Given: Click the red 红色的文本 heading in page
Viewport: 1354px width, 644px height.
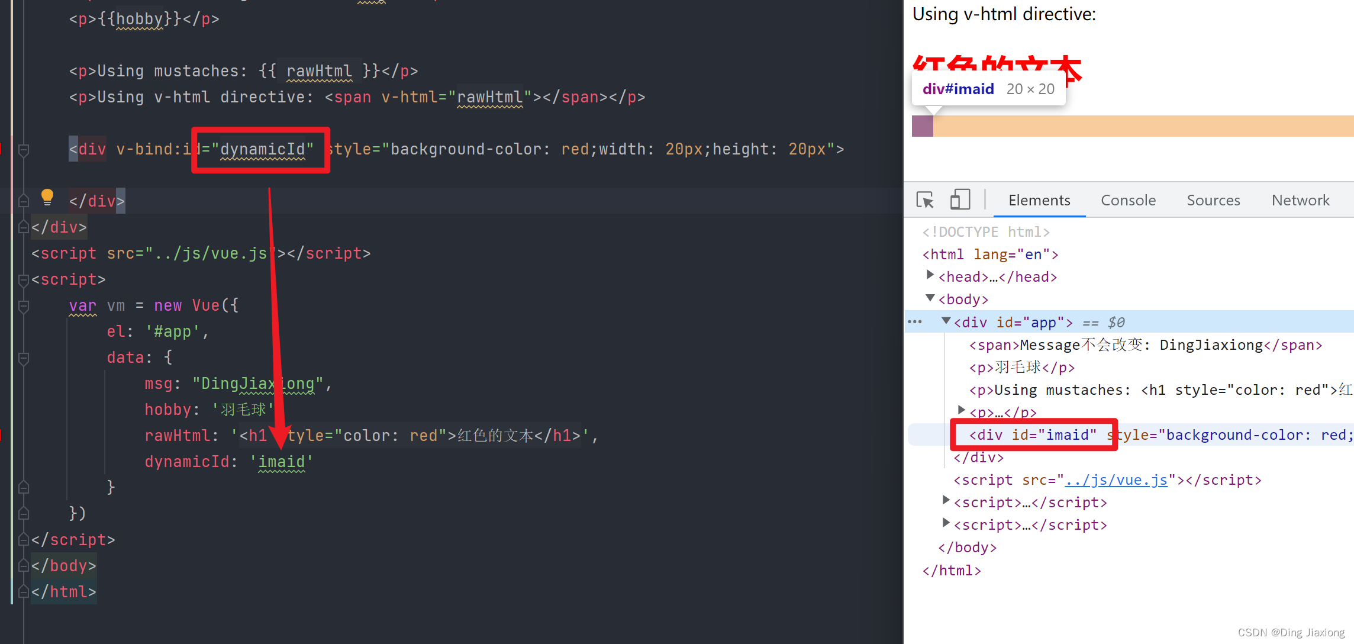Looking at the screenshot, I should click(997, 70).
